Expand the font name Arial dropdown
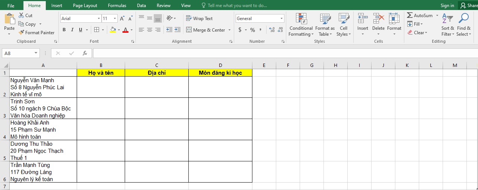 coord(99,19)
